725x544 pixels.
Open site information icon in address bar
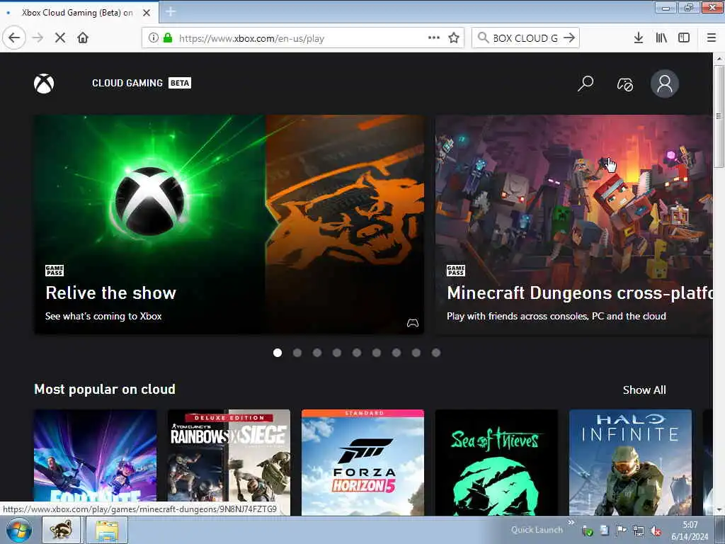pos(154,38)
